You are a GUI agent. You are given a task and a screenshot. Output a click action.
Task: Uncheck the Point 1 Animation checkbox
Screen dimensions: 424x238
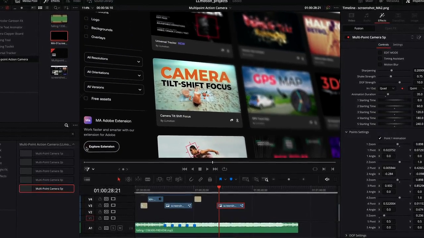(x=380, y=138)
